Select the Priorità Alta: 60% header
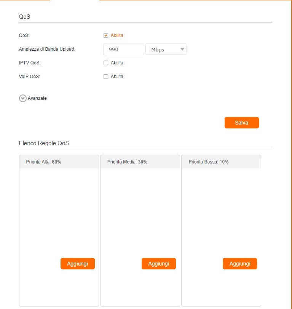292x309 pixels. [43, 162]
